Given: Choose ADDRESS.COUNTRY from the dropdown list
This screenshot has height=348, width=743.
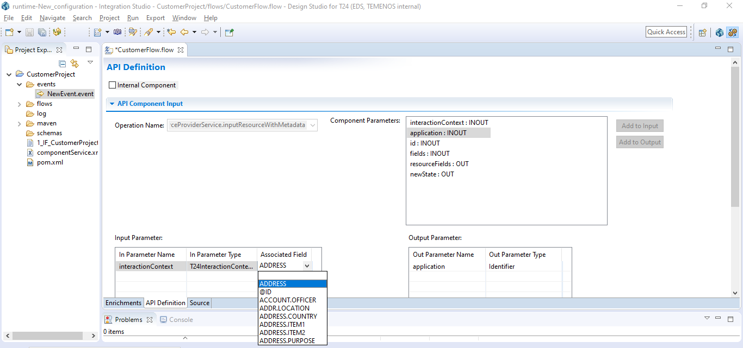Looking at the screenshot, I should click(288, 317).
